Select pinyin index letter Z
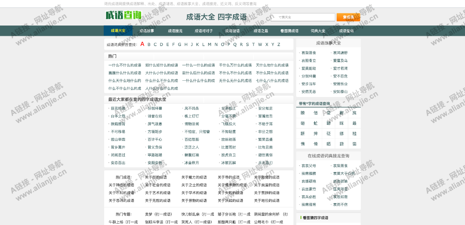This screenshot has height=225, width=465. click(x=279, y=45)
